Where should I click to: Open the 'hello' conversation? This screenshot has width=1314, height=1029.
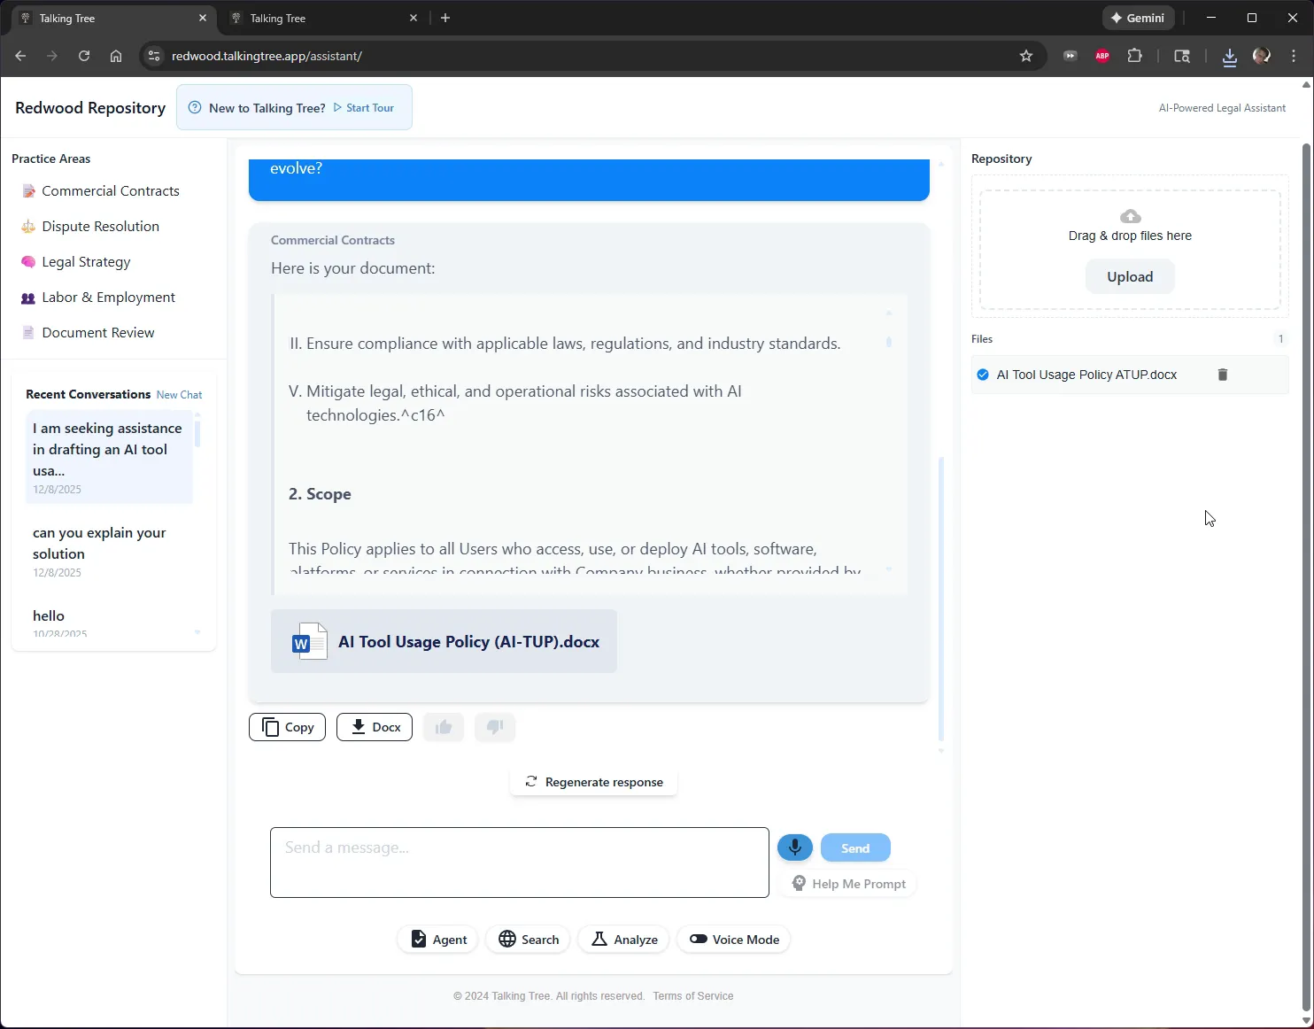[x=109, y=620]
